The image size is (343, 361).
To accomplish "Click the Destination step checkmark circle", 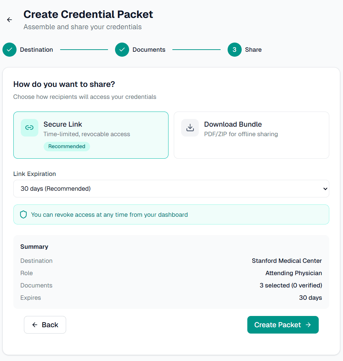I will [x=9, y=50].
